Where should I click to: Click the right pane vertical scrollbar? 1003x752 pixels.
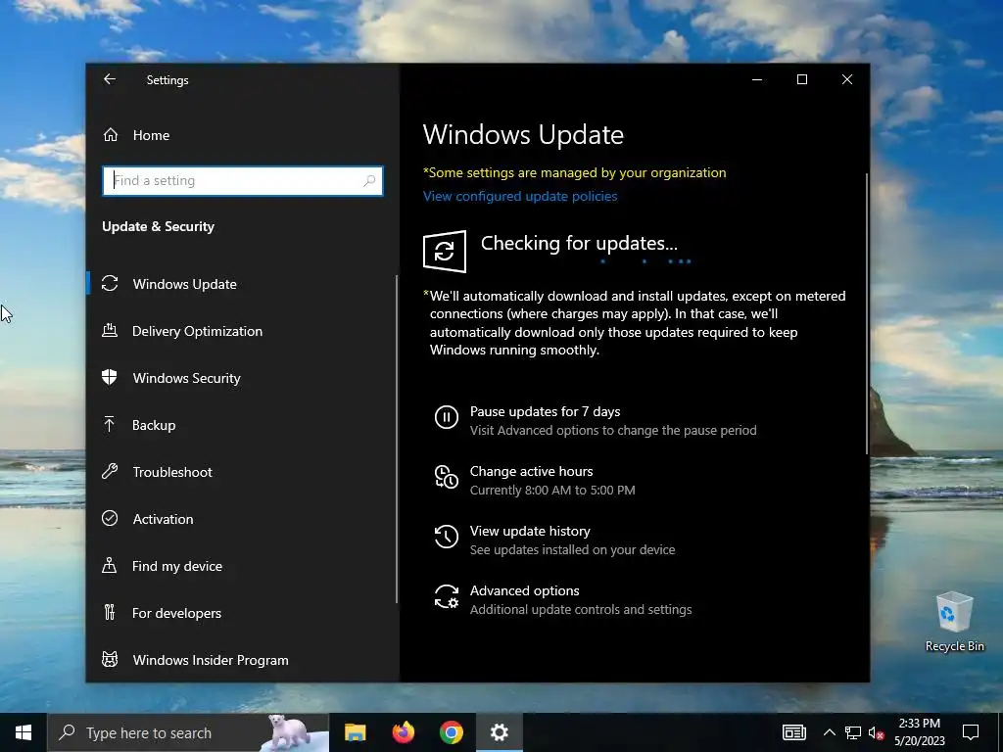867,313
